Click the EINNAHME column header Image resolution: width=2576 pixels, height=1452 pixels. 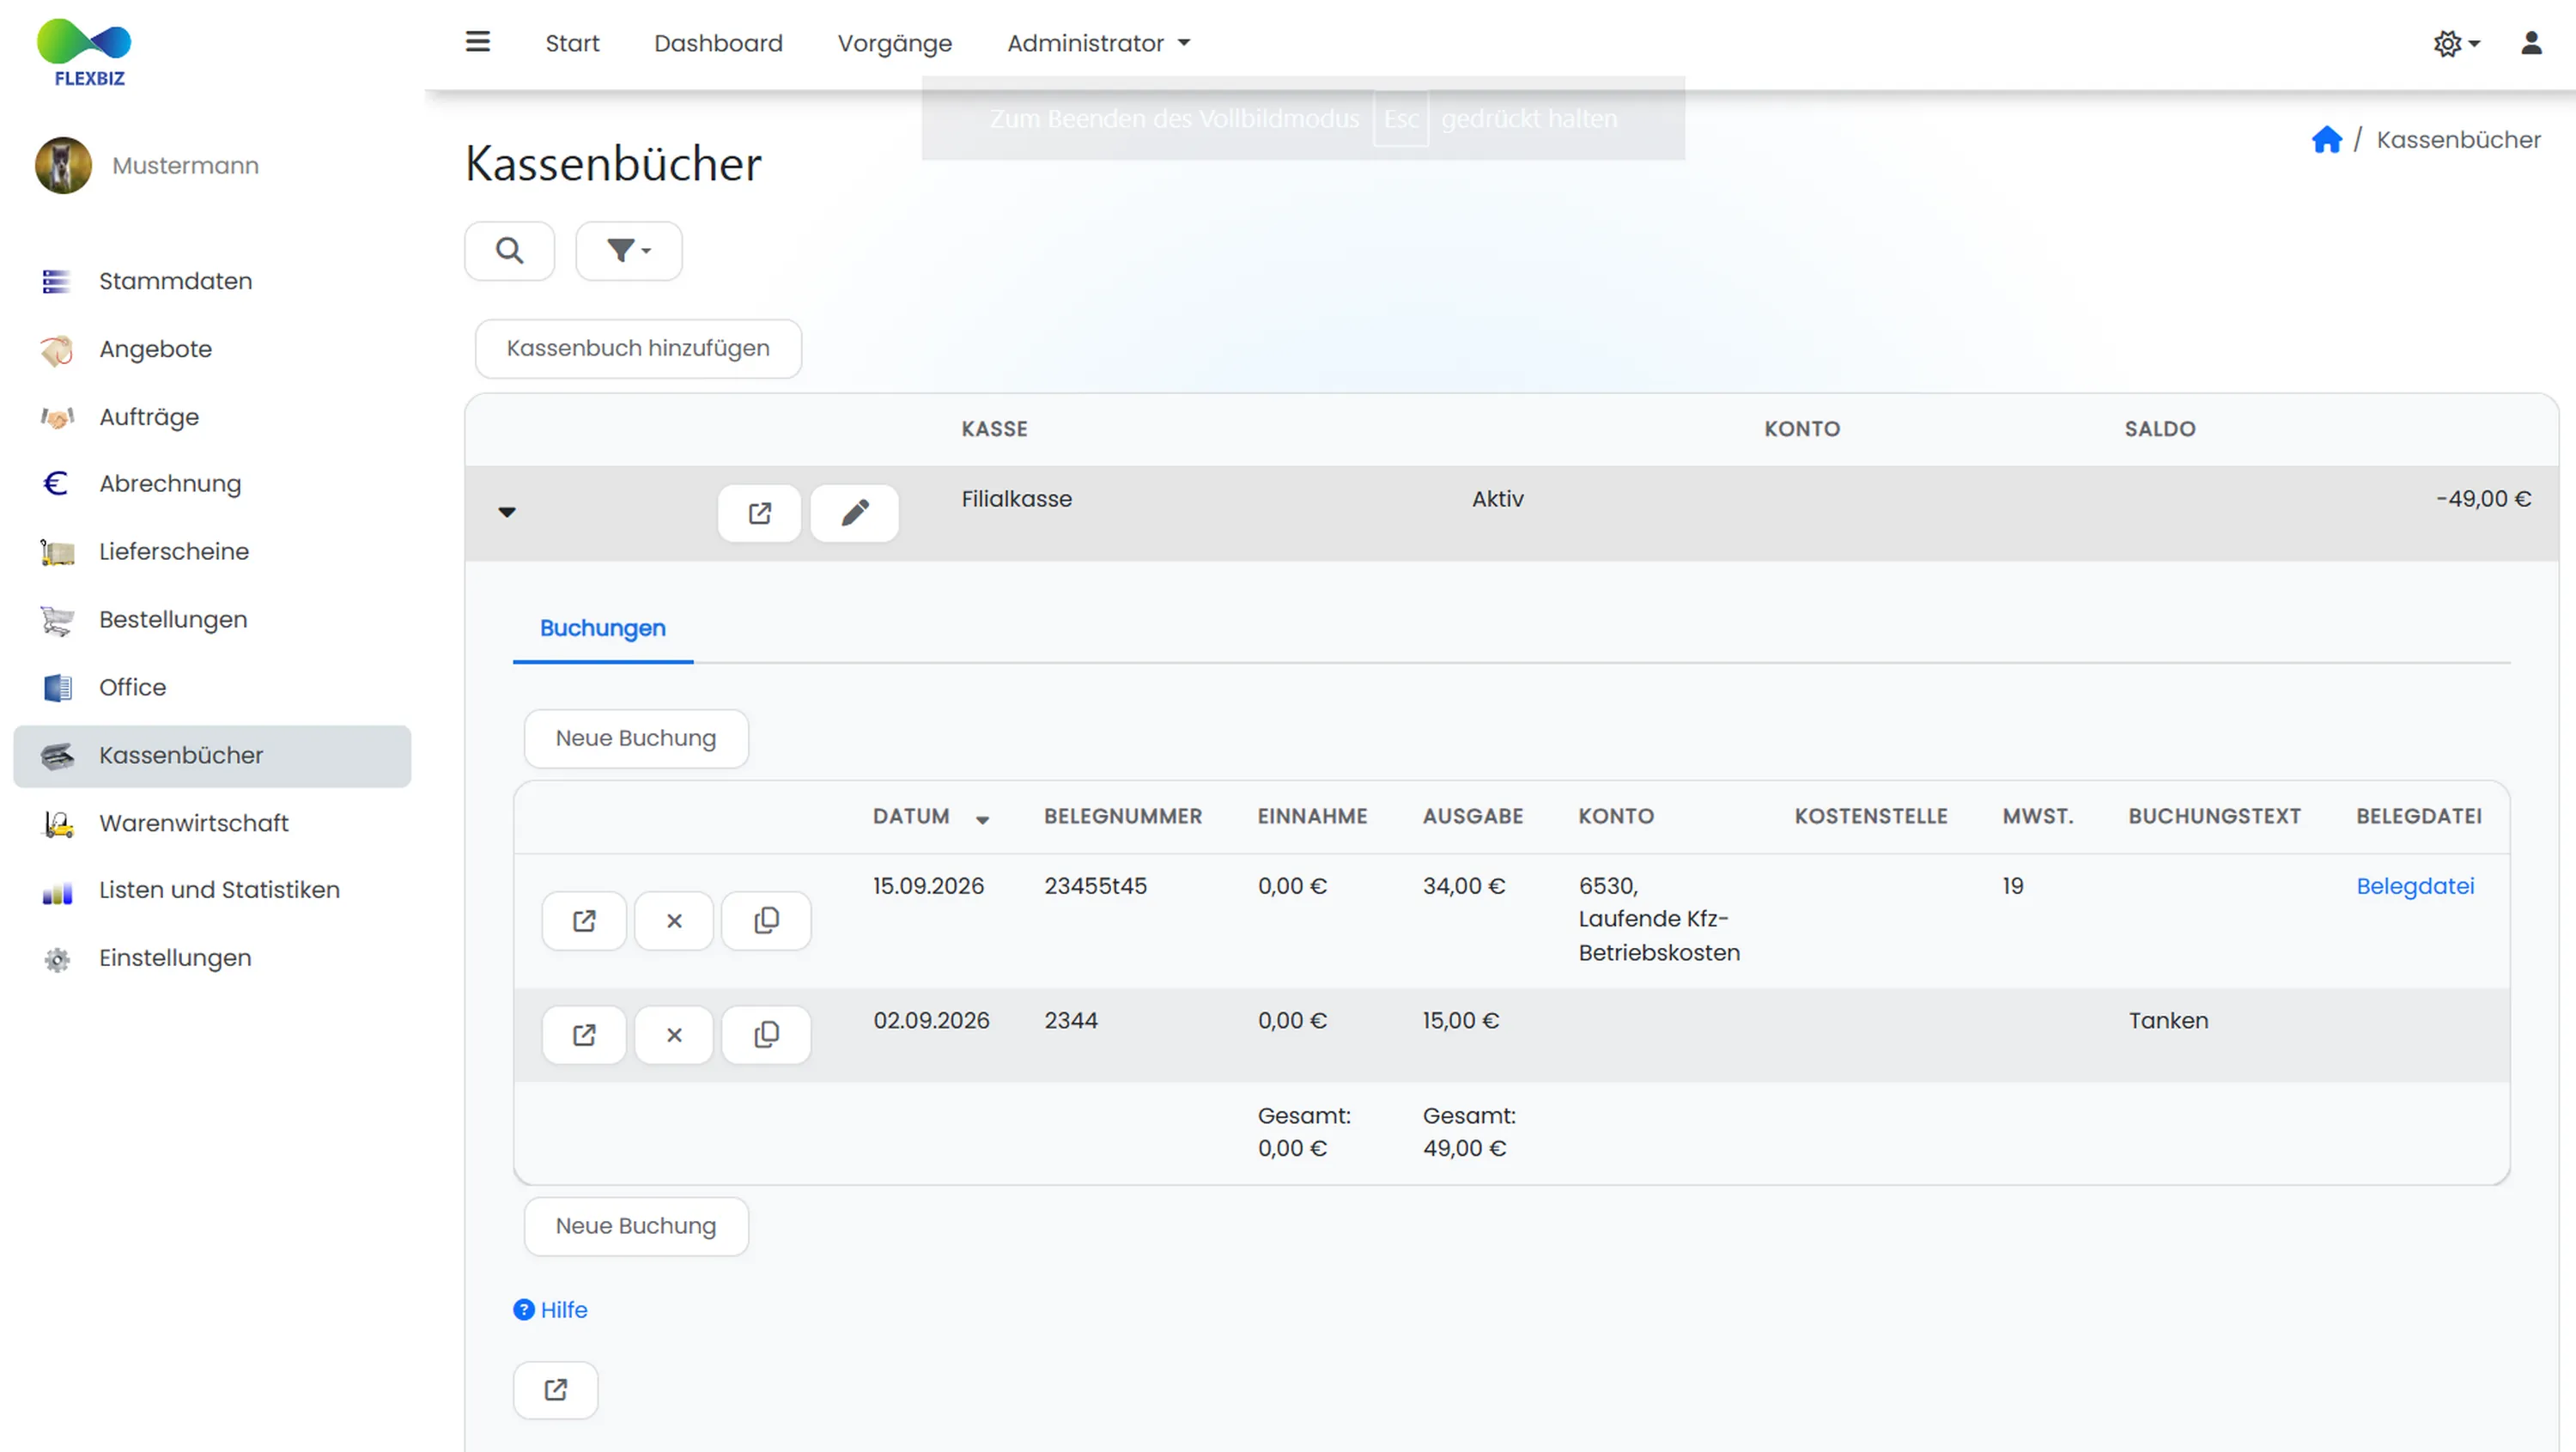click(1312, 817)
